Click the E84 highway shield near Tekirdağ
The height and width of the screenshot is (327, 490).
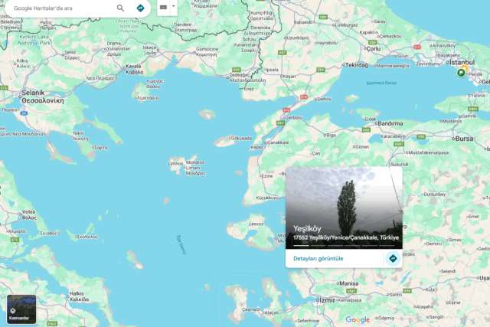coord(320,70)
